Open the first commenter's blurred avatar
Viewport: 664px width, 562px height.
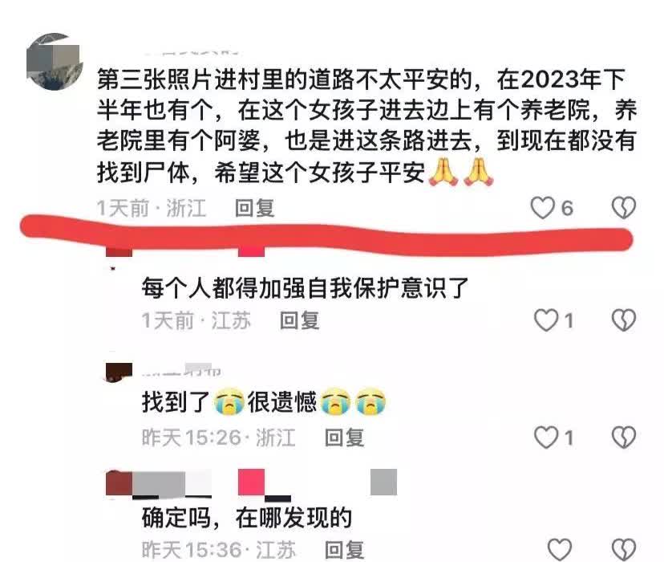tap(55, 62)
